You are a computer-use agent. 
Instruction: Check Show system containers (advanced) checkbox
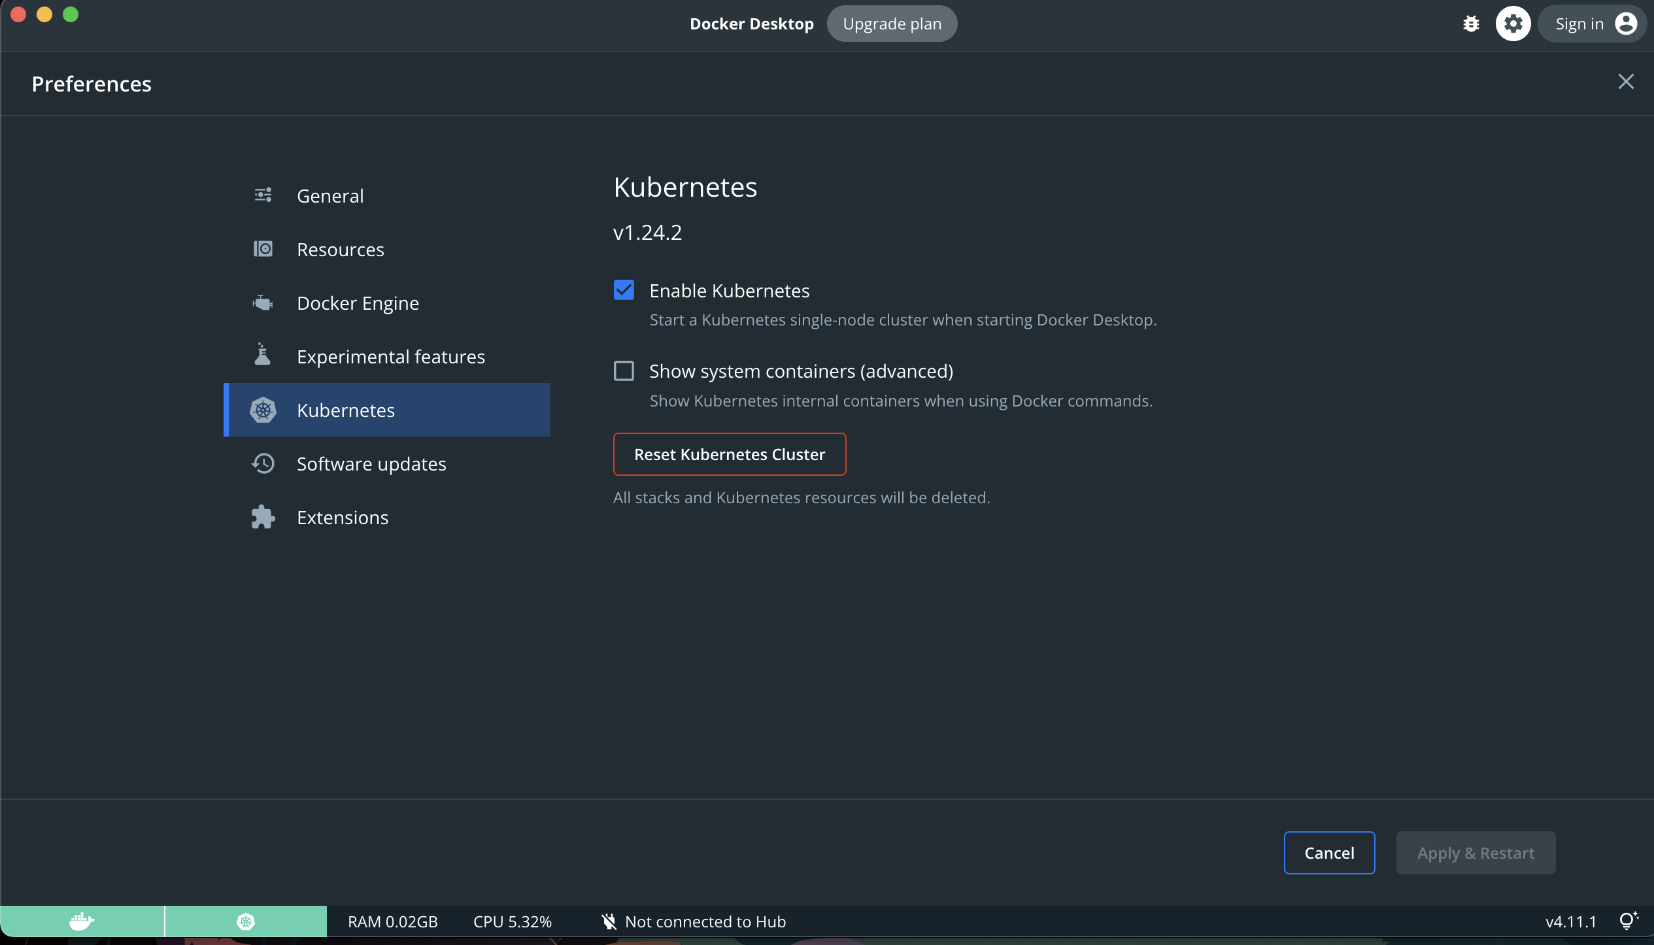[624, 371]
